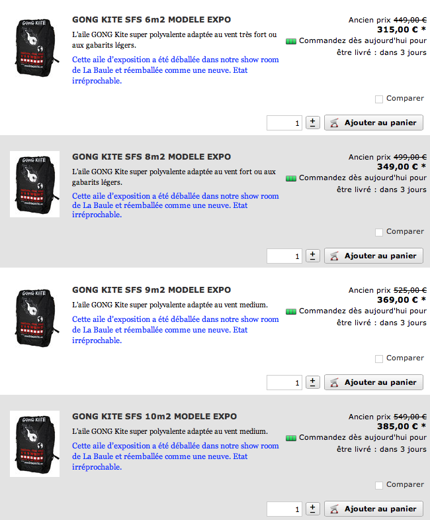Screen dimensions: 430x520
Task: Select Comparer checkbox for SFS 10m2 kite
Action: pyautogui.click(x=379, y=485)
